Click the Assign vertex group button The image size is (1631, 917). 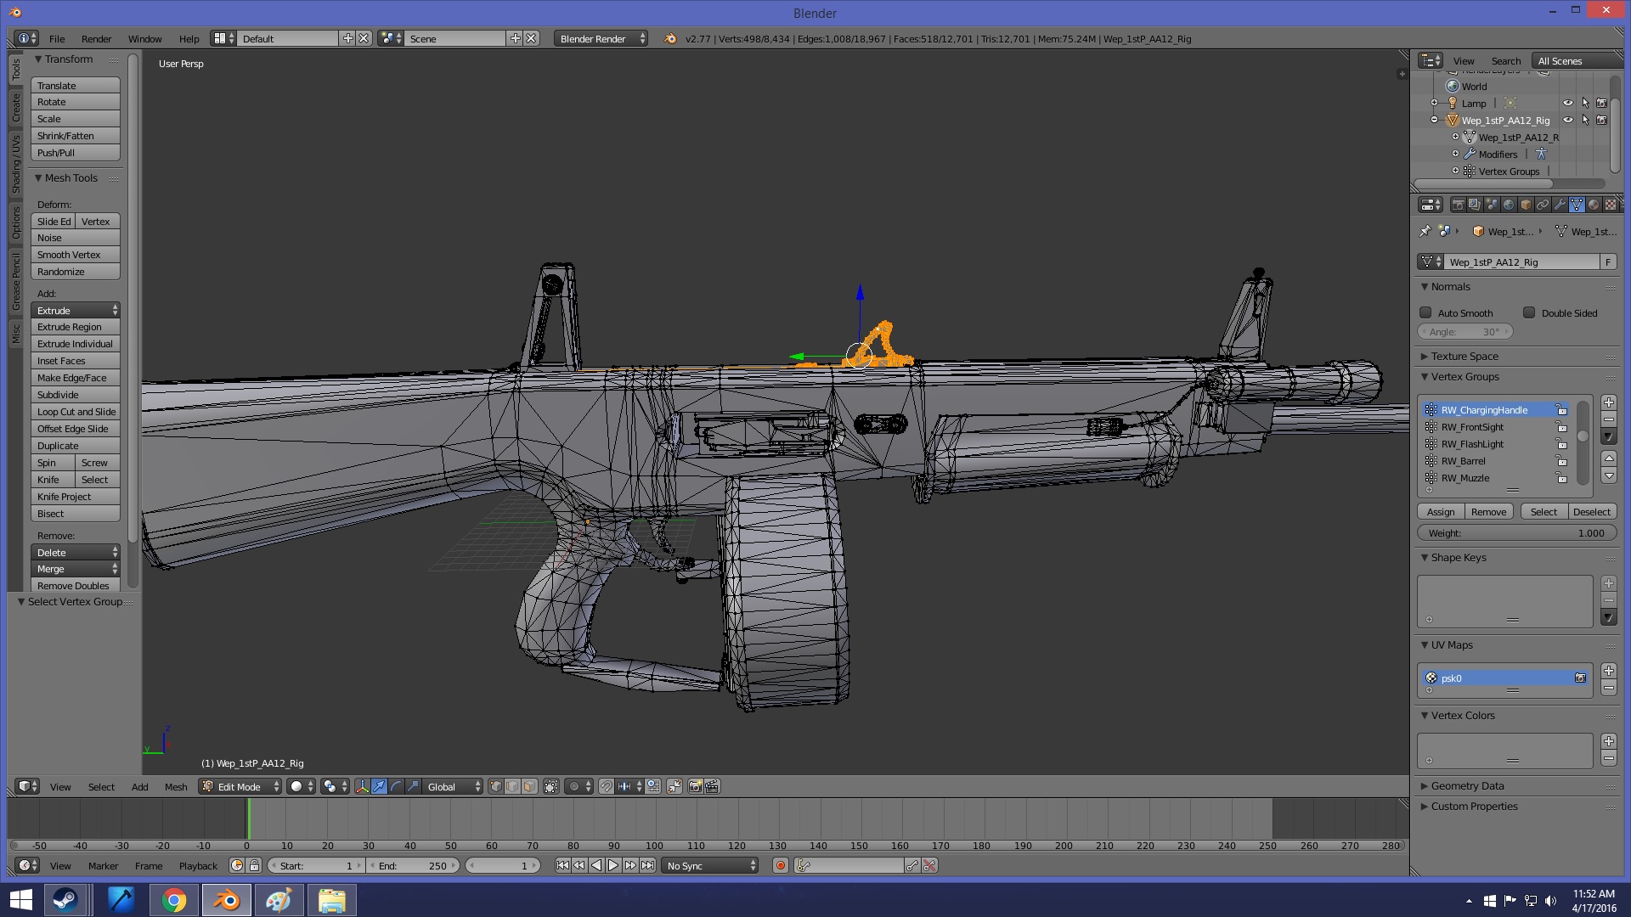point(1441,512)
